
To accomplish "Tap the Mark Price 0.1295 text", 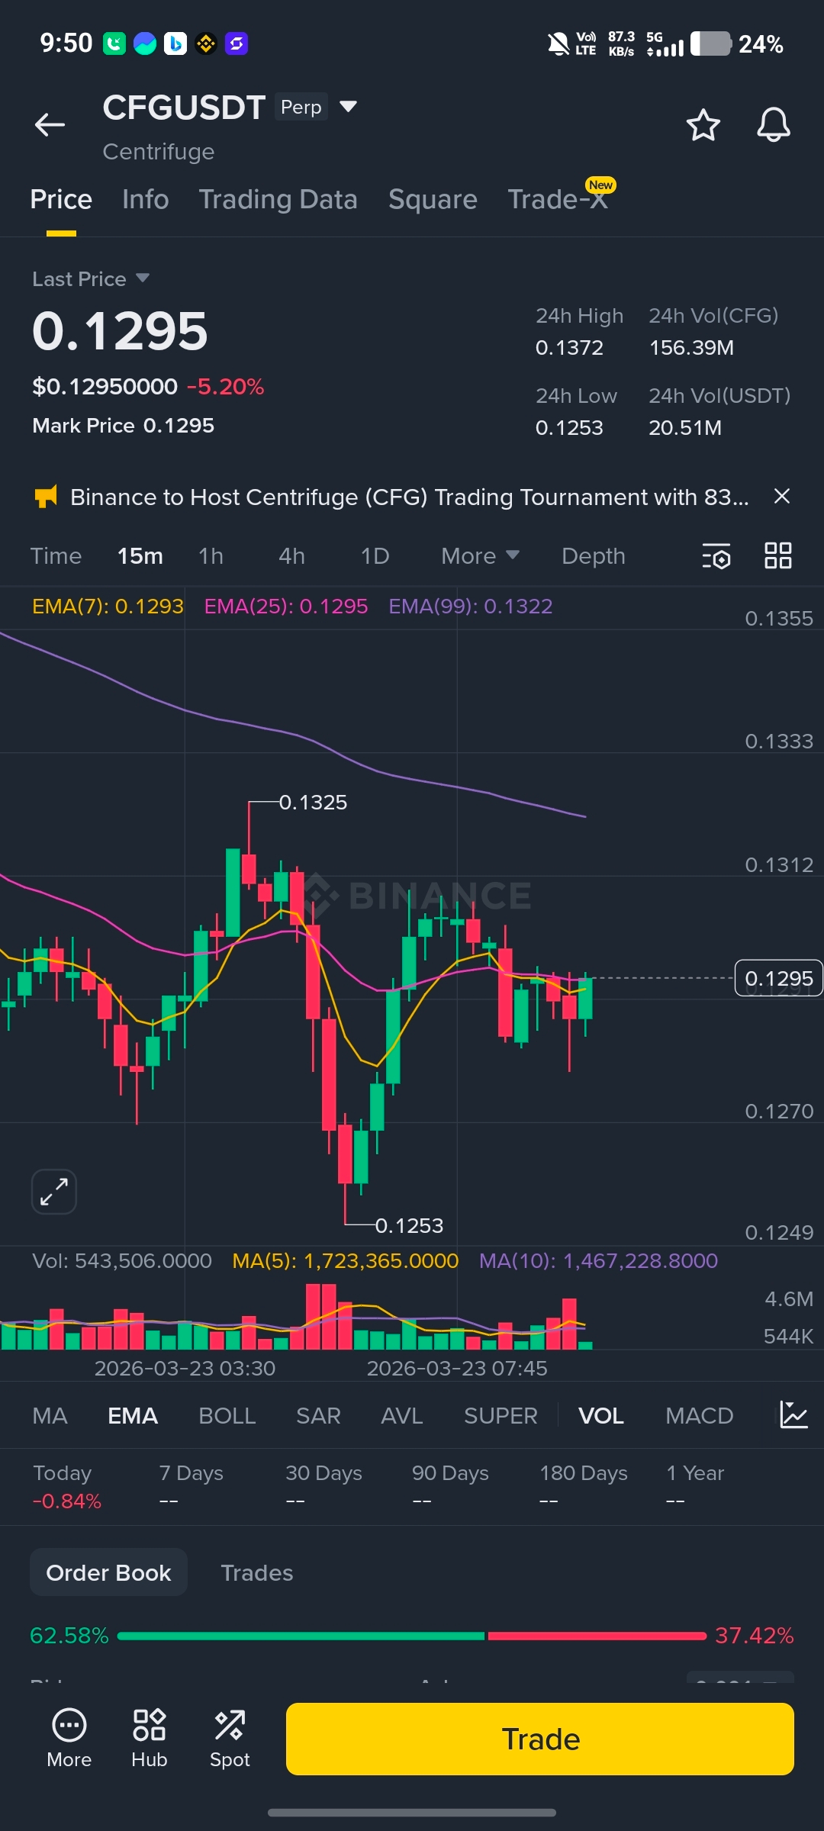I will (x=124, y=426).
